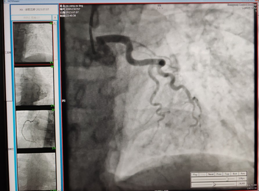Jump to last frame with Bot
This screenshot has height=191, width=259.
tap(235, 174)
